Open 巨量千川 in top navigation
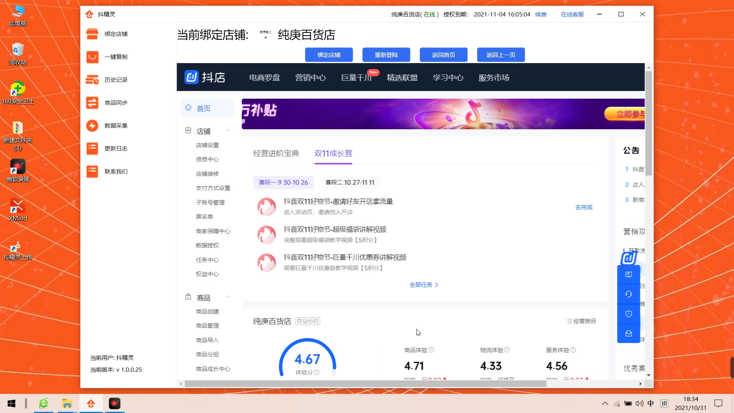The width and height of the screenshot is (734, 413). point(356,78)
